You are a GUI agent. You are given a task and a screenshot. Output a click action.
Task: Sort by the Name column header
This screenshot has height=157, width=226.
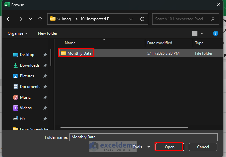(x=70, y=43)
